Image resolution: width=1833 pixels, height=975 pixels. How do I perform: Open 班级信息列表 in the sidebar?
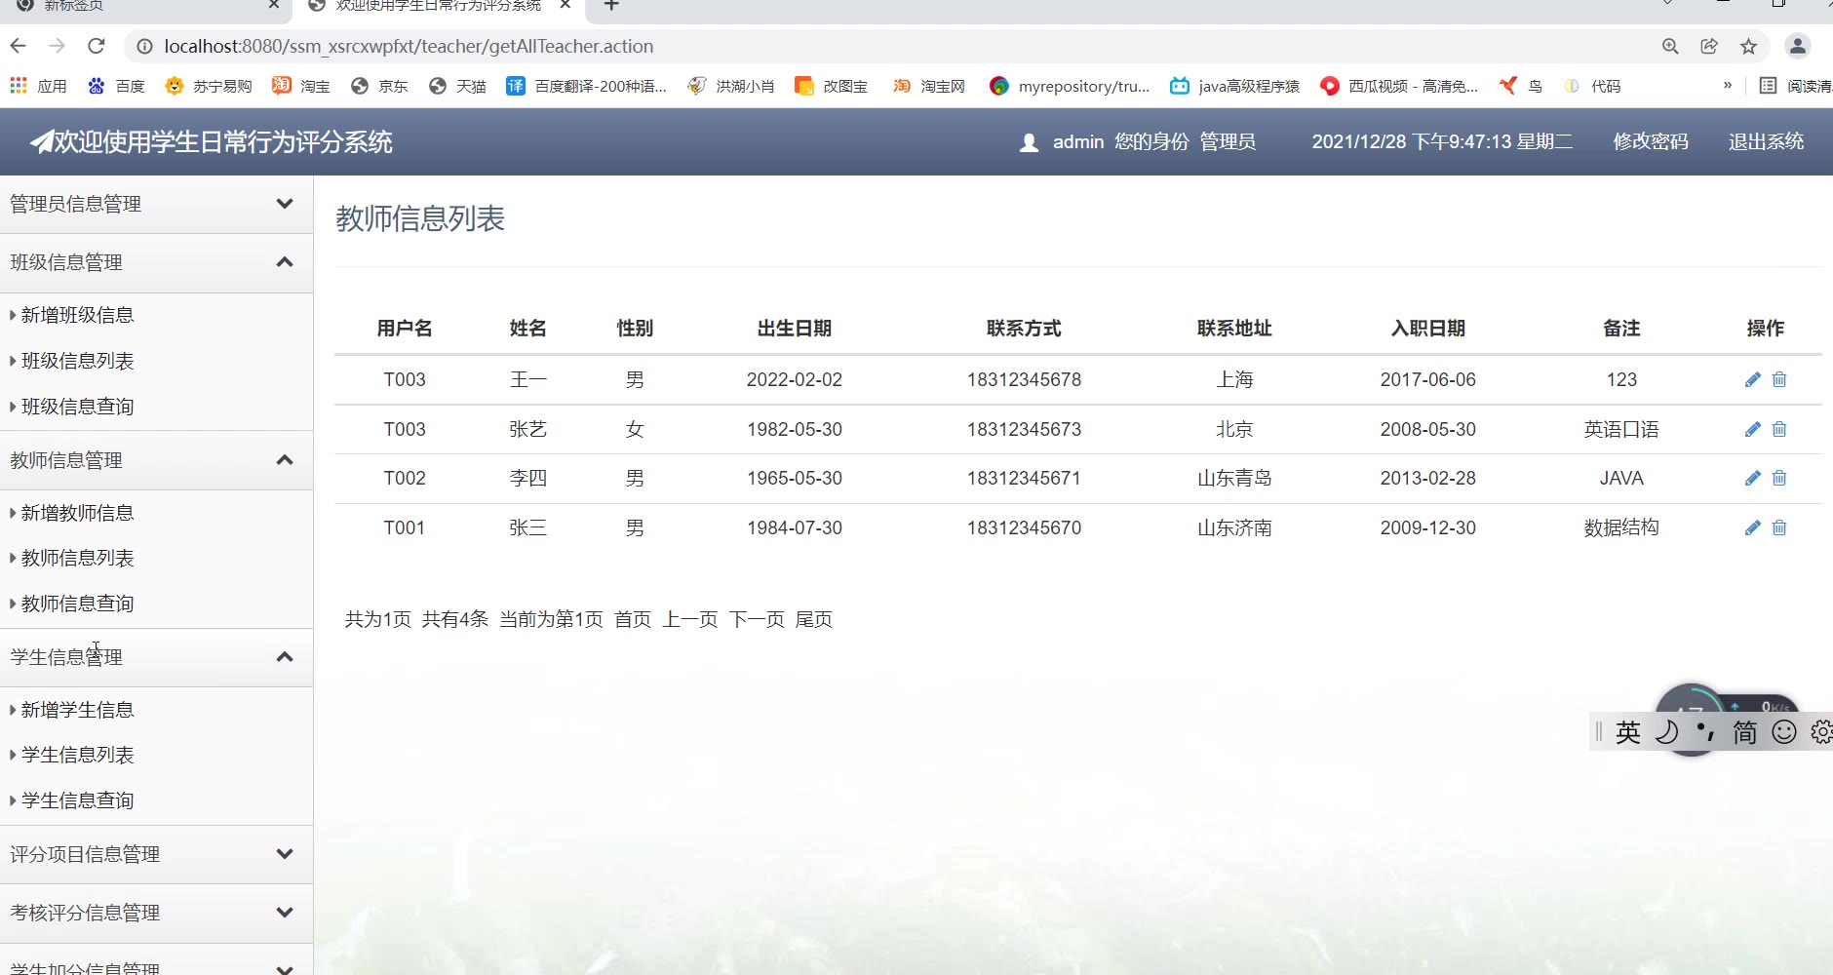coord(77,361)
